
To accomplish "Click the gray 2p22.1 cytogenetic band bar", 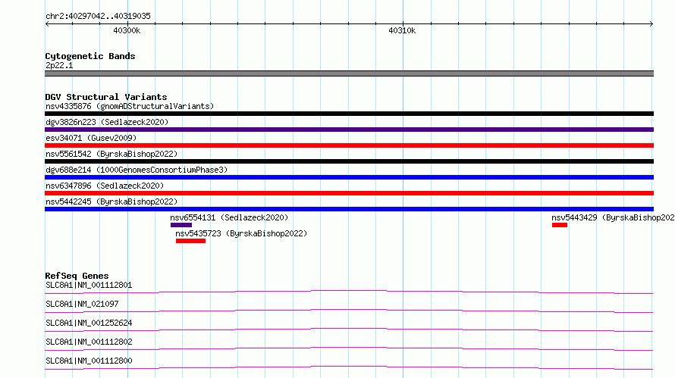I will (x=349, y=73).
